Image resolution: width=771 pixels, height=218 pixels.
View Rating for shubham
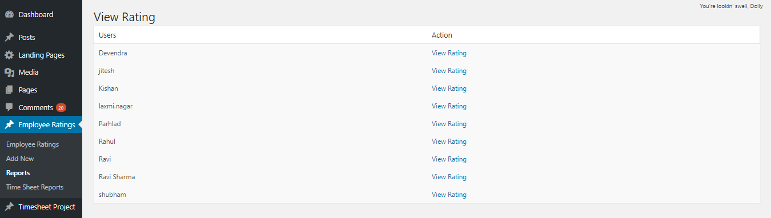coord(449,195)
